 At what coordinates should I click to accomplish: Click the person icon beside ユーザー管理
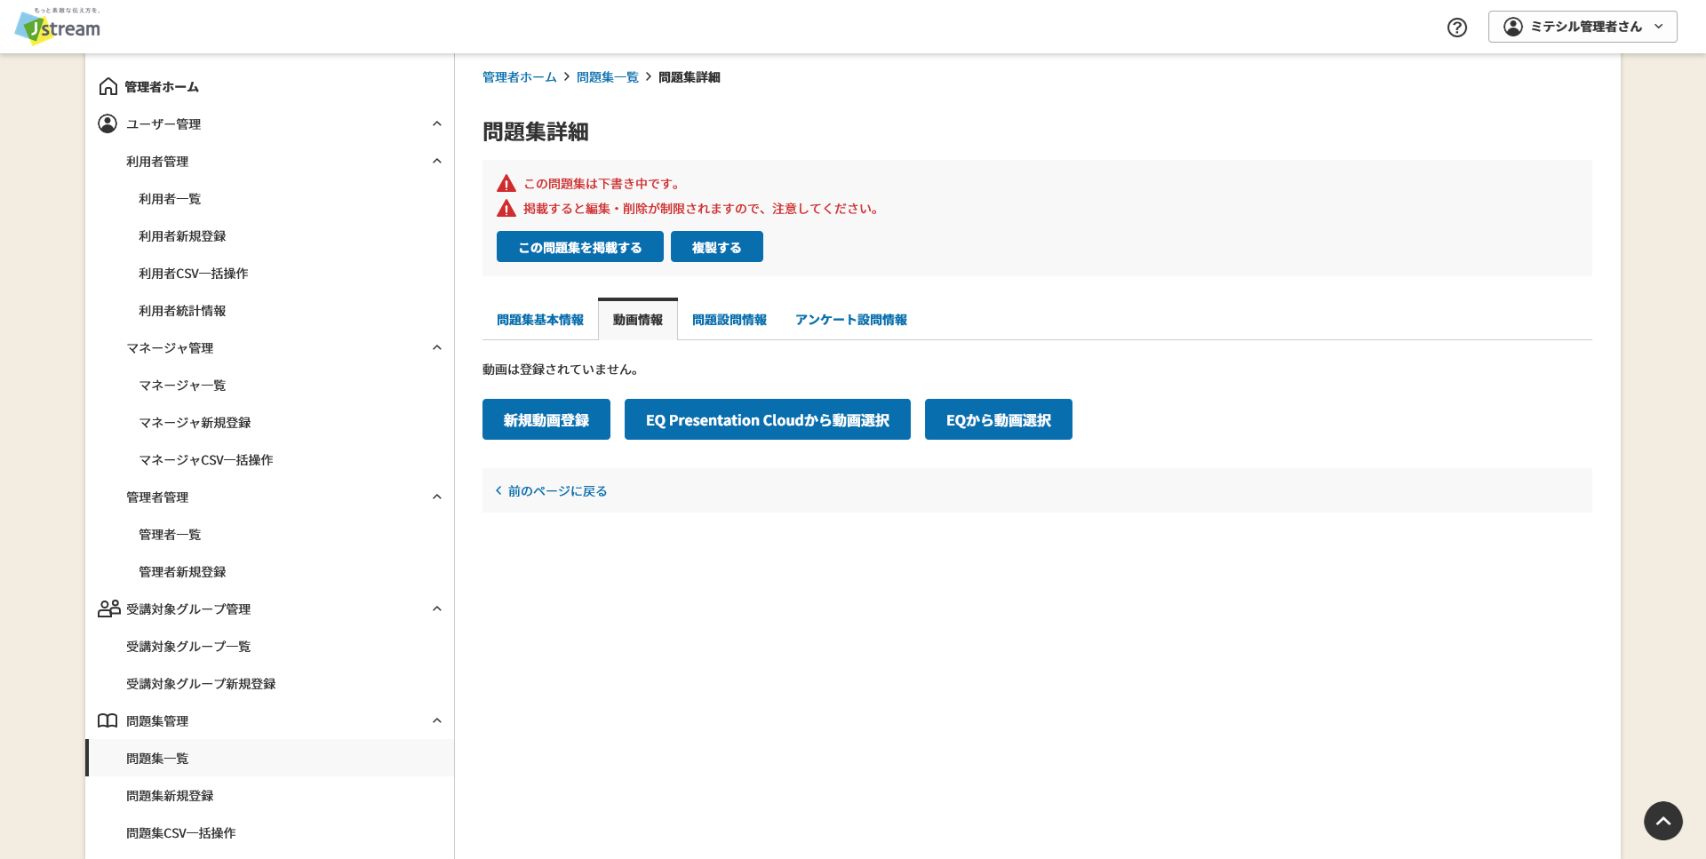(108, 123)
